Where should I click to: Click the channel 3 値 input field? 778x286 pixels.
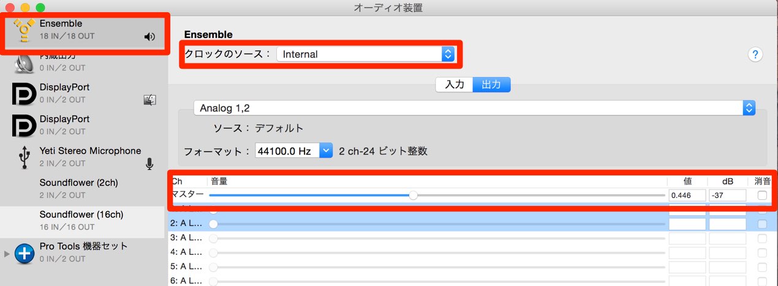(x=687, y=238)
